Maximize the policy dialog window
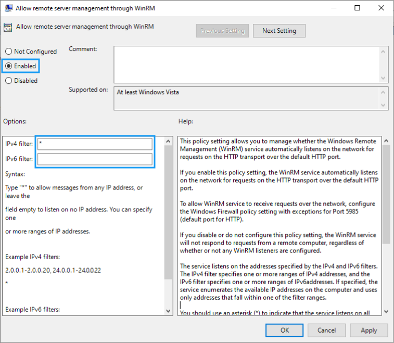Image resolution: width=394 pixels, height=343 pixels. 358,8
